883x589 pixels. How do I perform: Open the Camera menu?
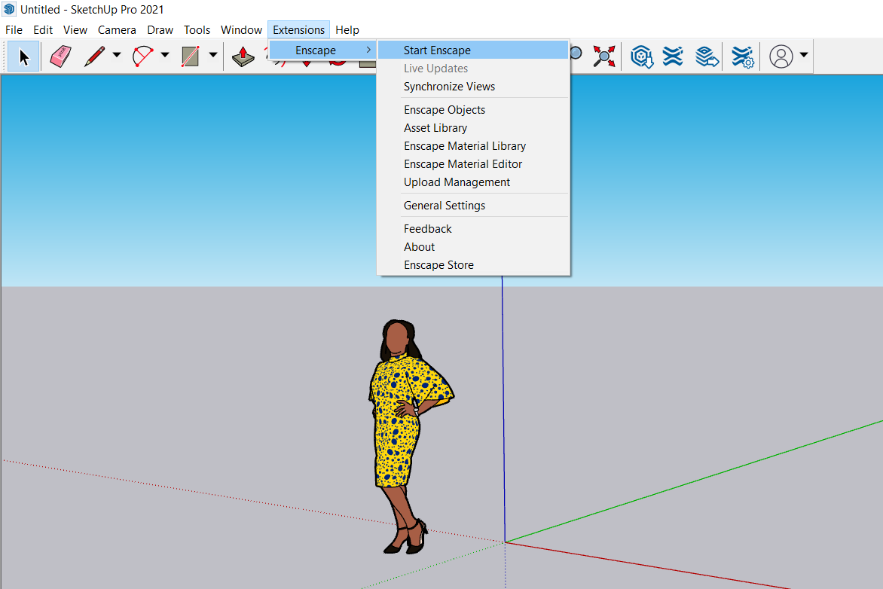(117, 30)
